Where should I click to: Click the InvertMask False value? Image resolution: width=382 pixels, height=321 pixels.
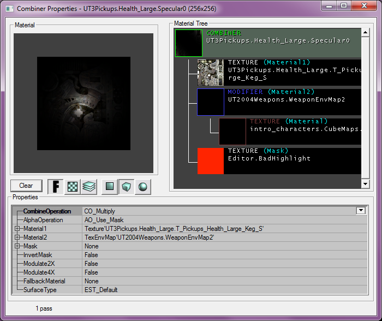pos(91,255)
